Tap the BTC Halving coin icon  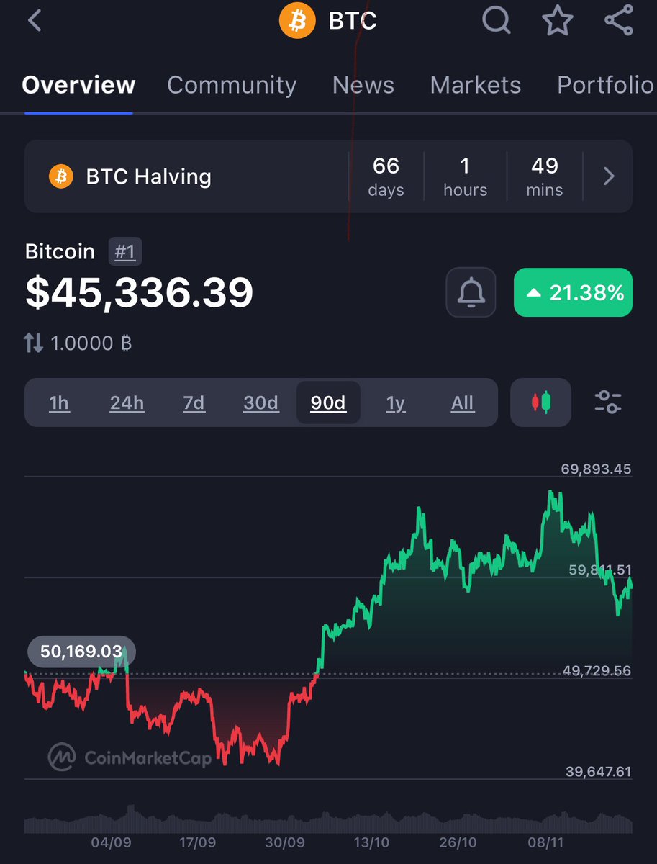60,176
